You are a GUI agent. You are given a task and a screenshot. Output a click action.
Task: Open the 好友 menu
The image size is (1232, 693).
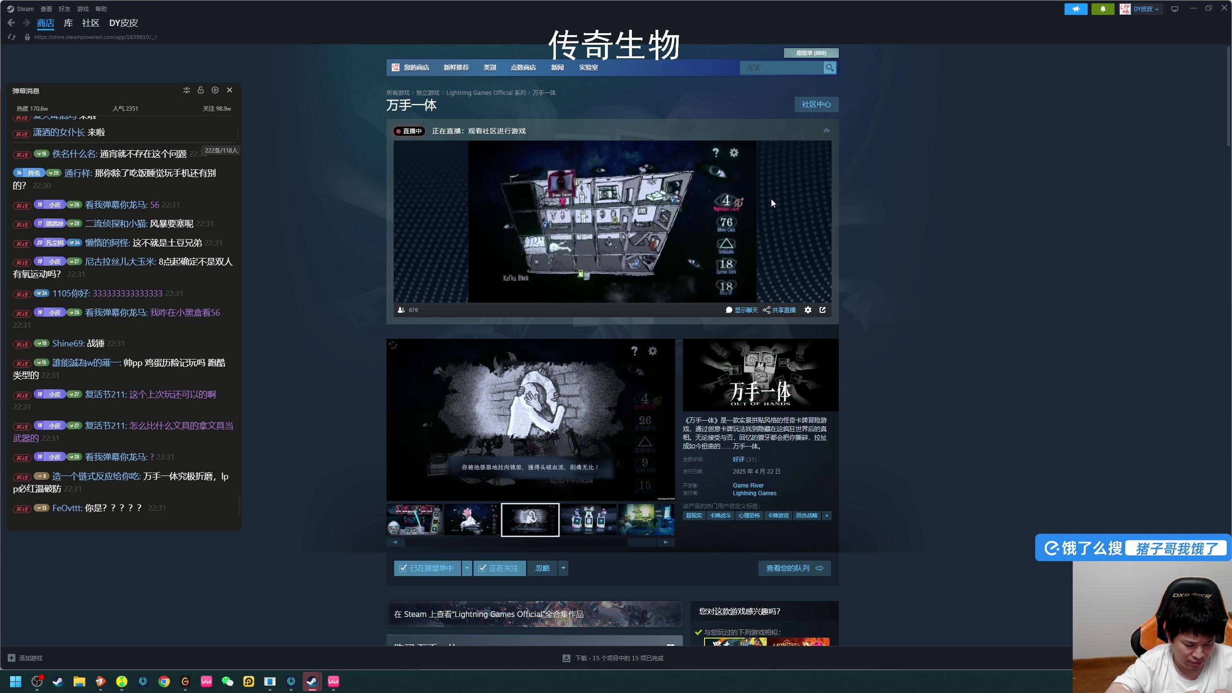(64, 9)
